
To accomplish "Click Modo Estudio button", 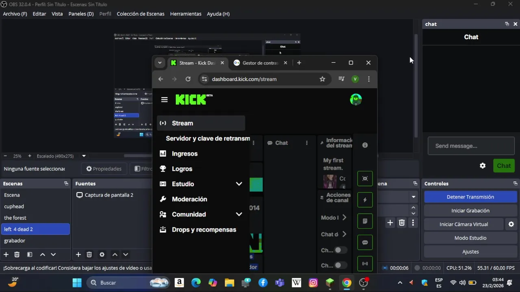I will pos(470,238).
